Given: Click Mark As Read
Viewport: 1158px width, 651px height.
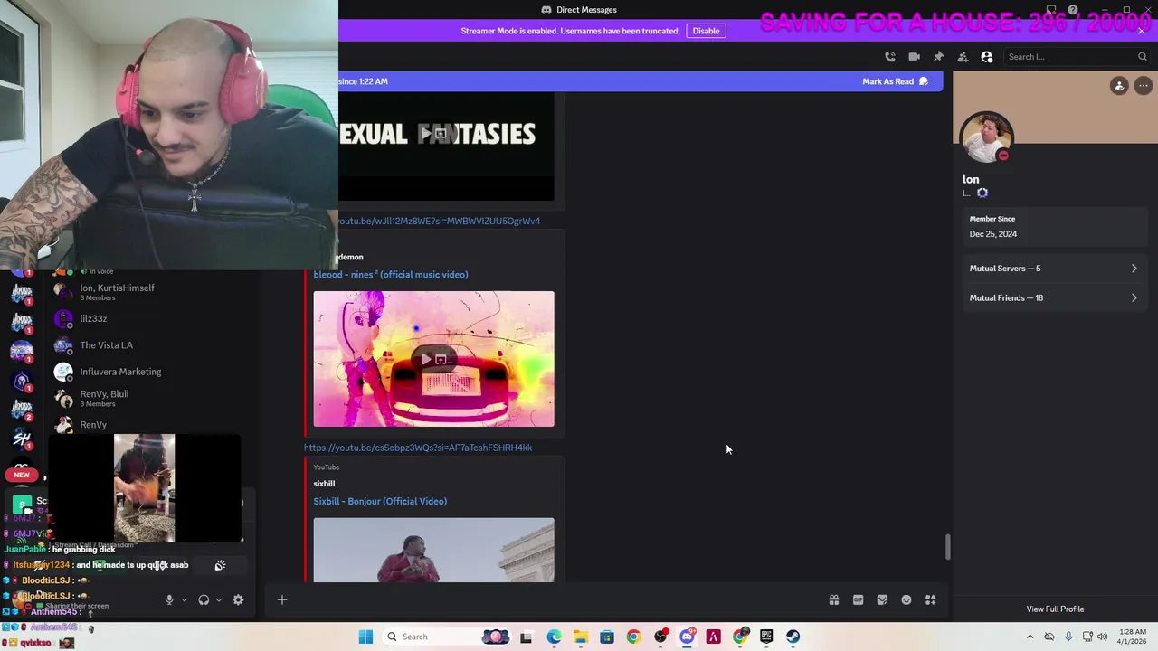Looking at the screenshot, I should pos(895,81).
